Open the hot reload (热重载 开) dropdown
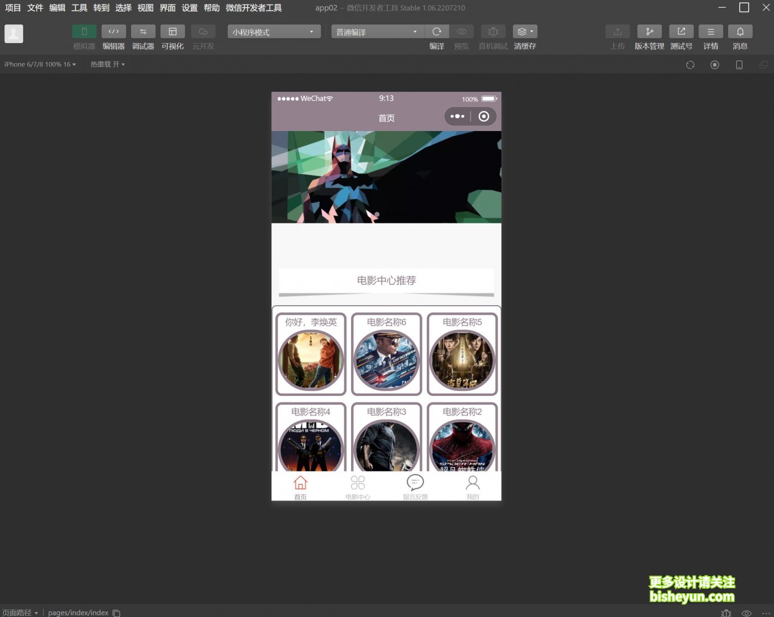Screen dimensions: 774x617 (x=108, y=64)
